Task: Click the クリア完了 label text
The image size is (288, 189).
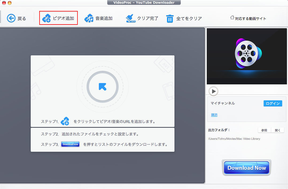Action: (x=148, y=18)
